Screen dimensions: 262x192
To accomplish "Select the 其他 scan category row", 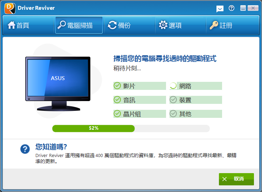I will [x=196, y=114].
